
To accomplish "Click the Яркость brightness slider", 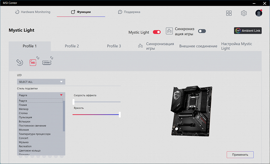I will tap(96, 114).
